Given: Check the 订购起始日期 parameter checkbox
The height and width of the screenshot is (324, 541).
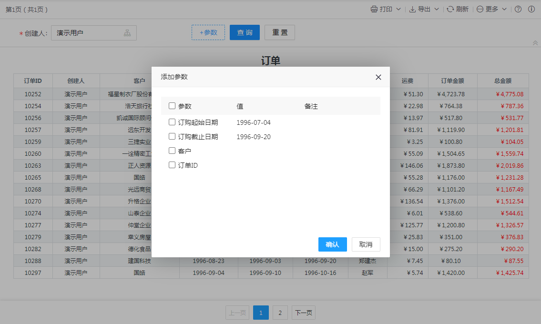Looking at the screenshot, I should point(172,122).
